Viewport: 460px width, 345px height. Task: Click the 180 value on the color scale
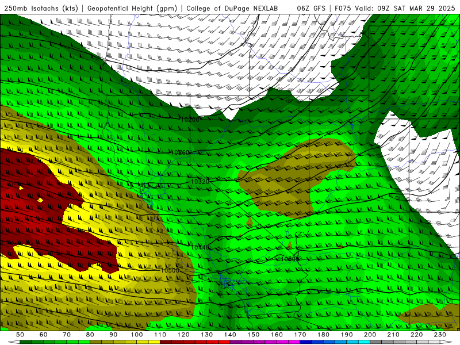point(323,335)
